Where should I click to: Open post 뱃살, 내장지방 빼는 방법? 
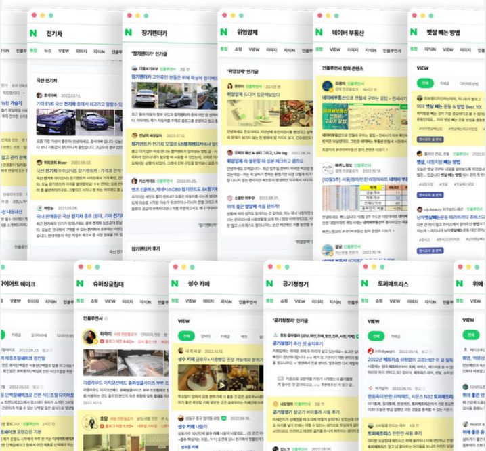pyautogui.click(x=438, y=162)
